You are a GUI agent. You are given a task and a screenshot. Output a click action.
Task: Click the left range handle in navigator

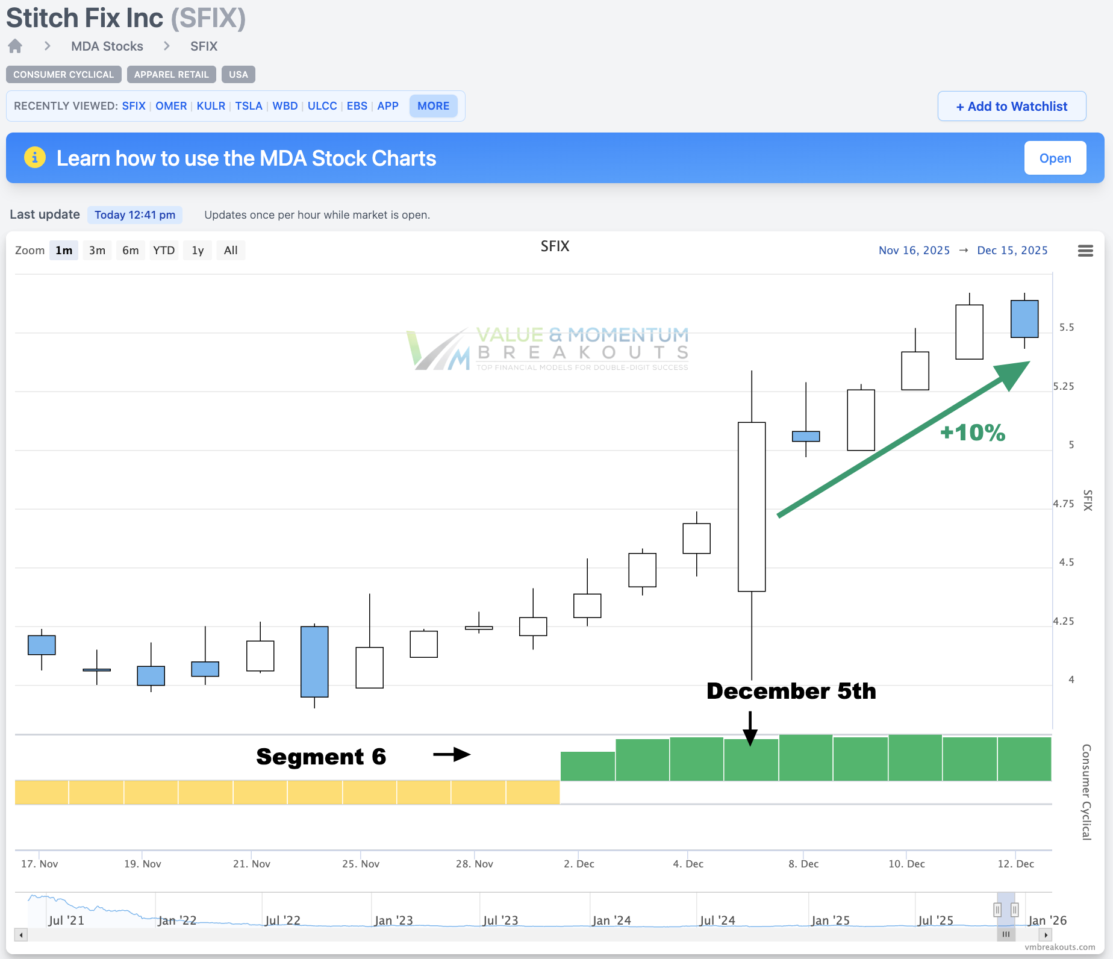click(997, 909)
